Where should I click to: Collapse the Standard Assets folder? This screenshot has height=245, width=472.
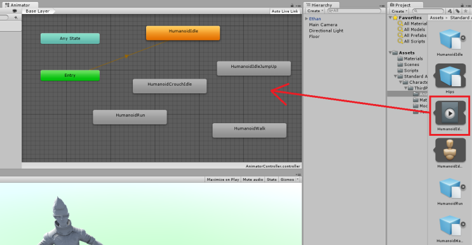tap(395, 76)
